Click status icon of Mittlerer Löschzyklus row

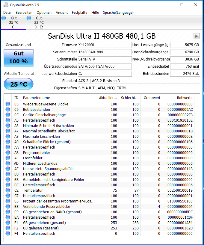pos(8,163)
